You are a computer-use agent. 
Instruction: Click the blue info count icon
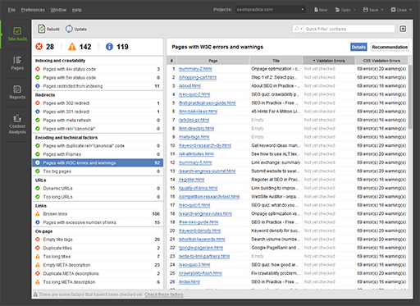(109, 47)
